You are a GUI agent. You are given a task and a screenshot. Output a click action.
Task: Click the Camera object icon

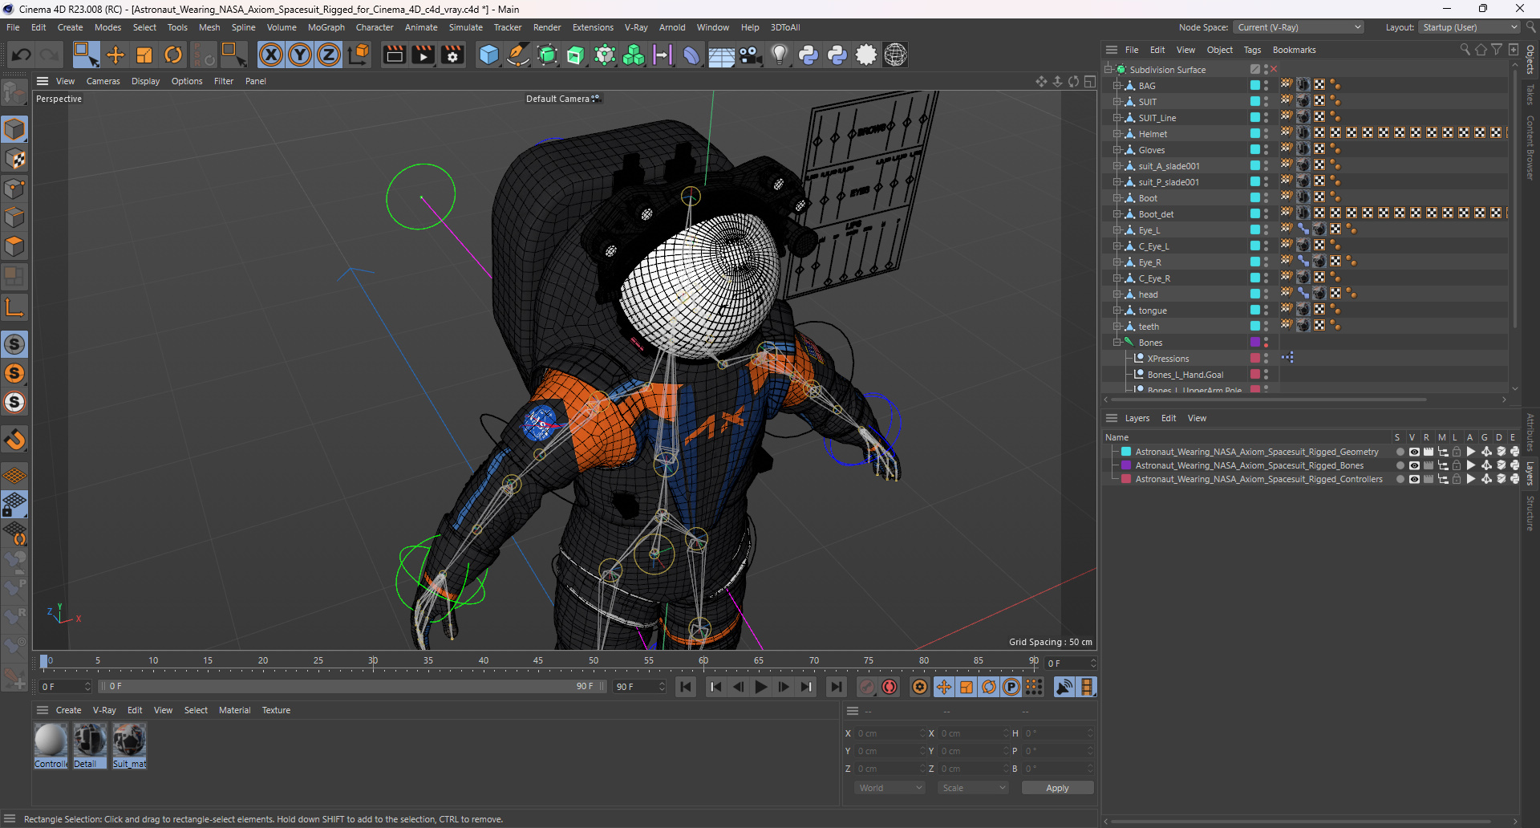click(750, 55)
